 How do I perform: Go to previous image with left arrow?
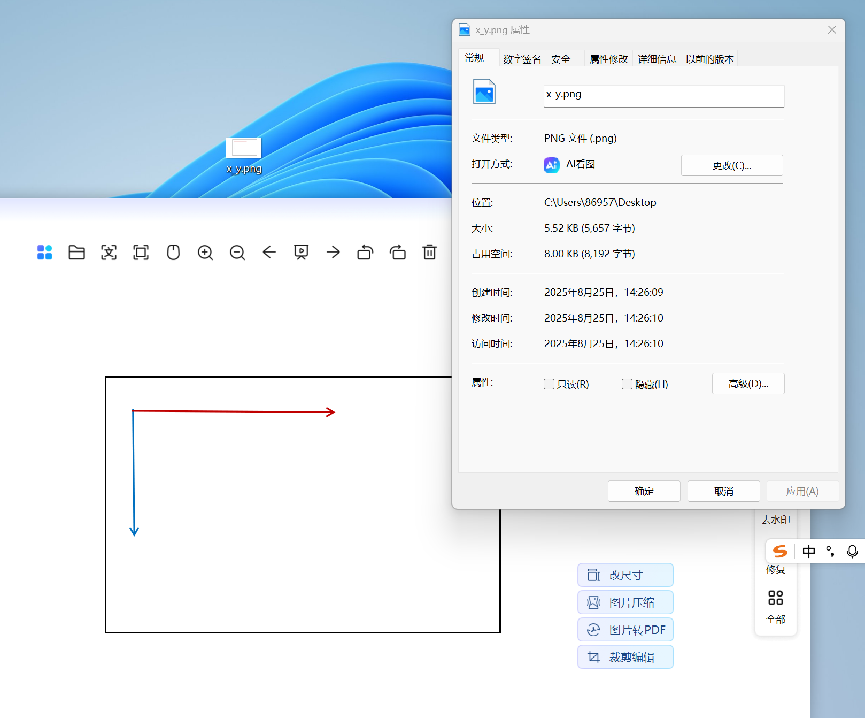click(269, 252)
